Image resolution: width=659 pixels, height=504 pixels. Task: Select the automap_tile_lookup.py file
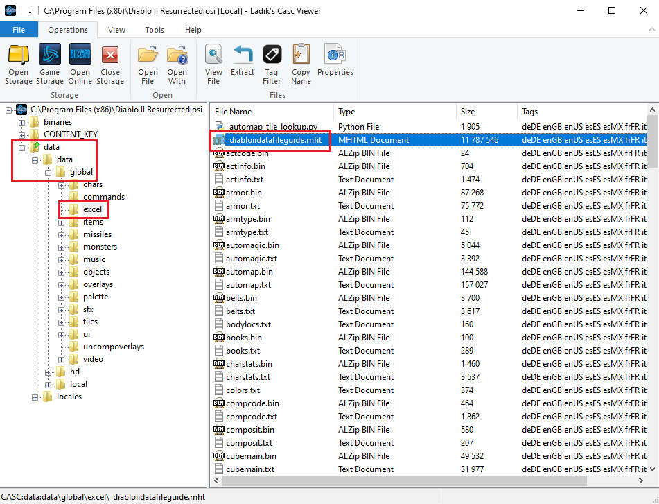tap(273, 127)
